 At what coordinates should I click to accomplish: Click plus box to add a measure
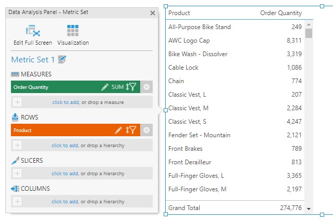pyautogui.click(x=17, y=102)
